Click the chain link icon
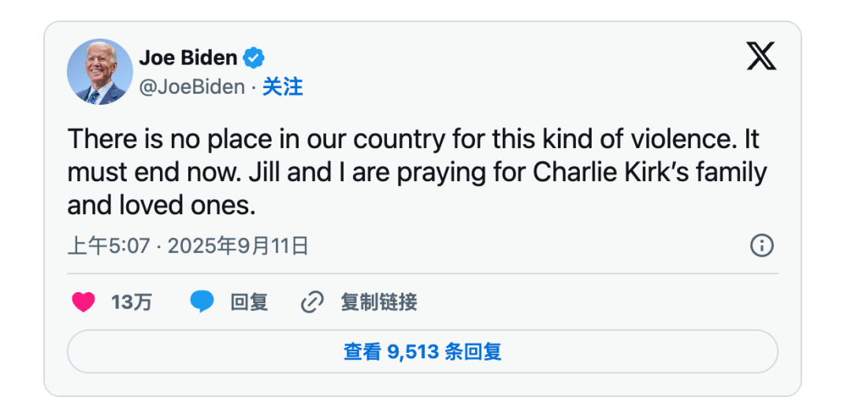Viewport: 851px width, 419px height. (313, 302)
